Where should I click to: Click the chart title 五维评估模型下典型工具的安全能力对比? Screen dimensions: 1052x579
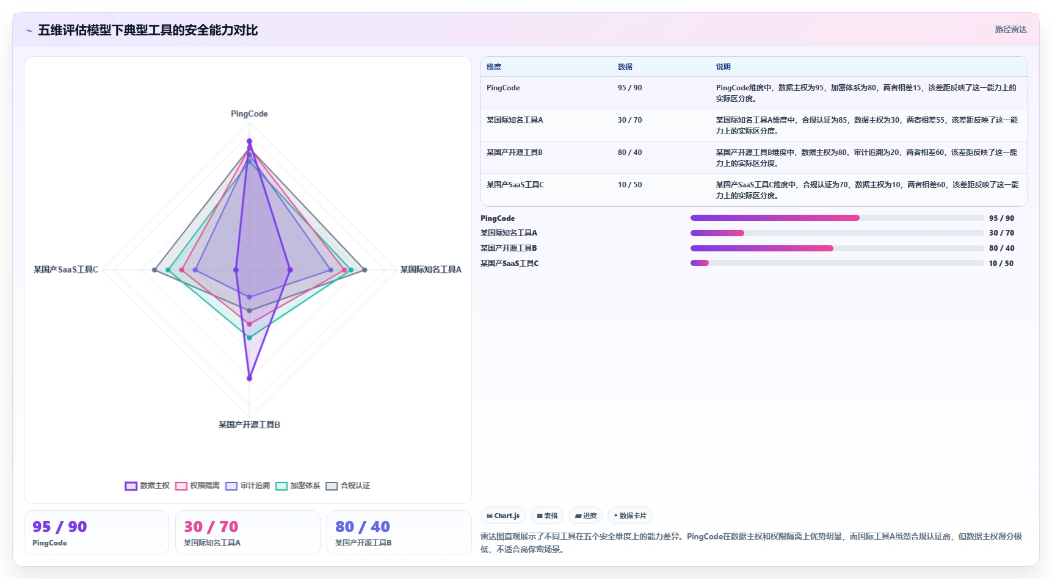click(x=148, y=31)
